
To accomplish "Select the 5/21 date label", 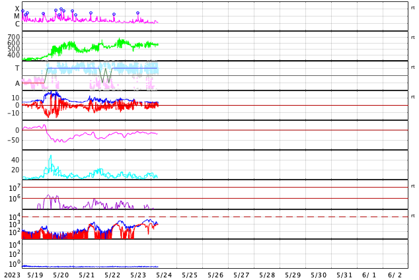I will (87, 275).
